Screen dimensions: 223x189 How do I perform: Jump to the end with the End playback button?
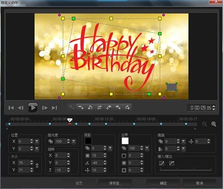[55, 108]
